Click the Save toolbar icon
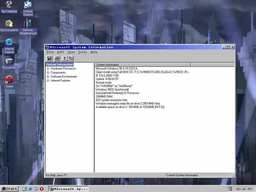 click(x=49, y=58)
